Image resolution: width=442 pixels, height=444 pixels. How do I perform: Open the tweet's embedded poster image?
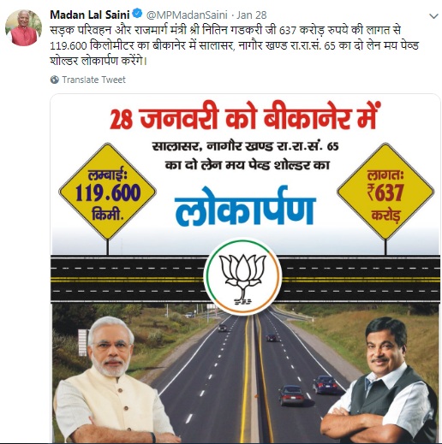[x=245, y=268]
